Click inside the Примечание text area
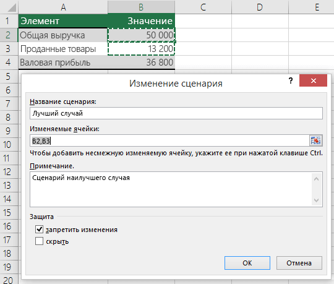 click(171, 189)
